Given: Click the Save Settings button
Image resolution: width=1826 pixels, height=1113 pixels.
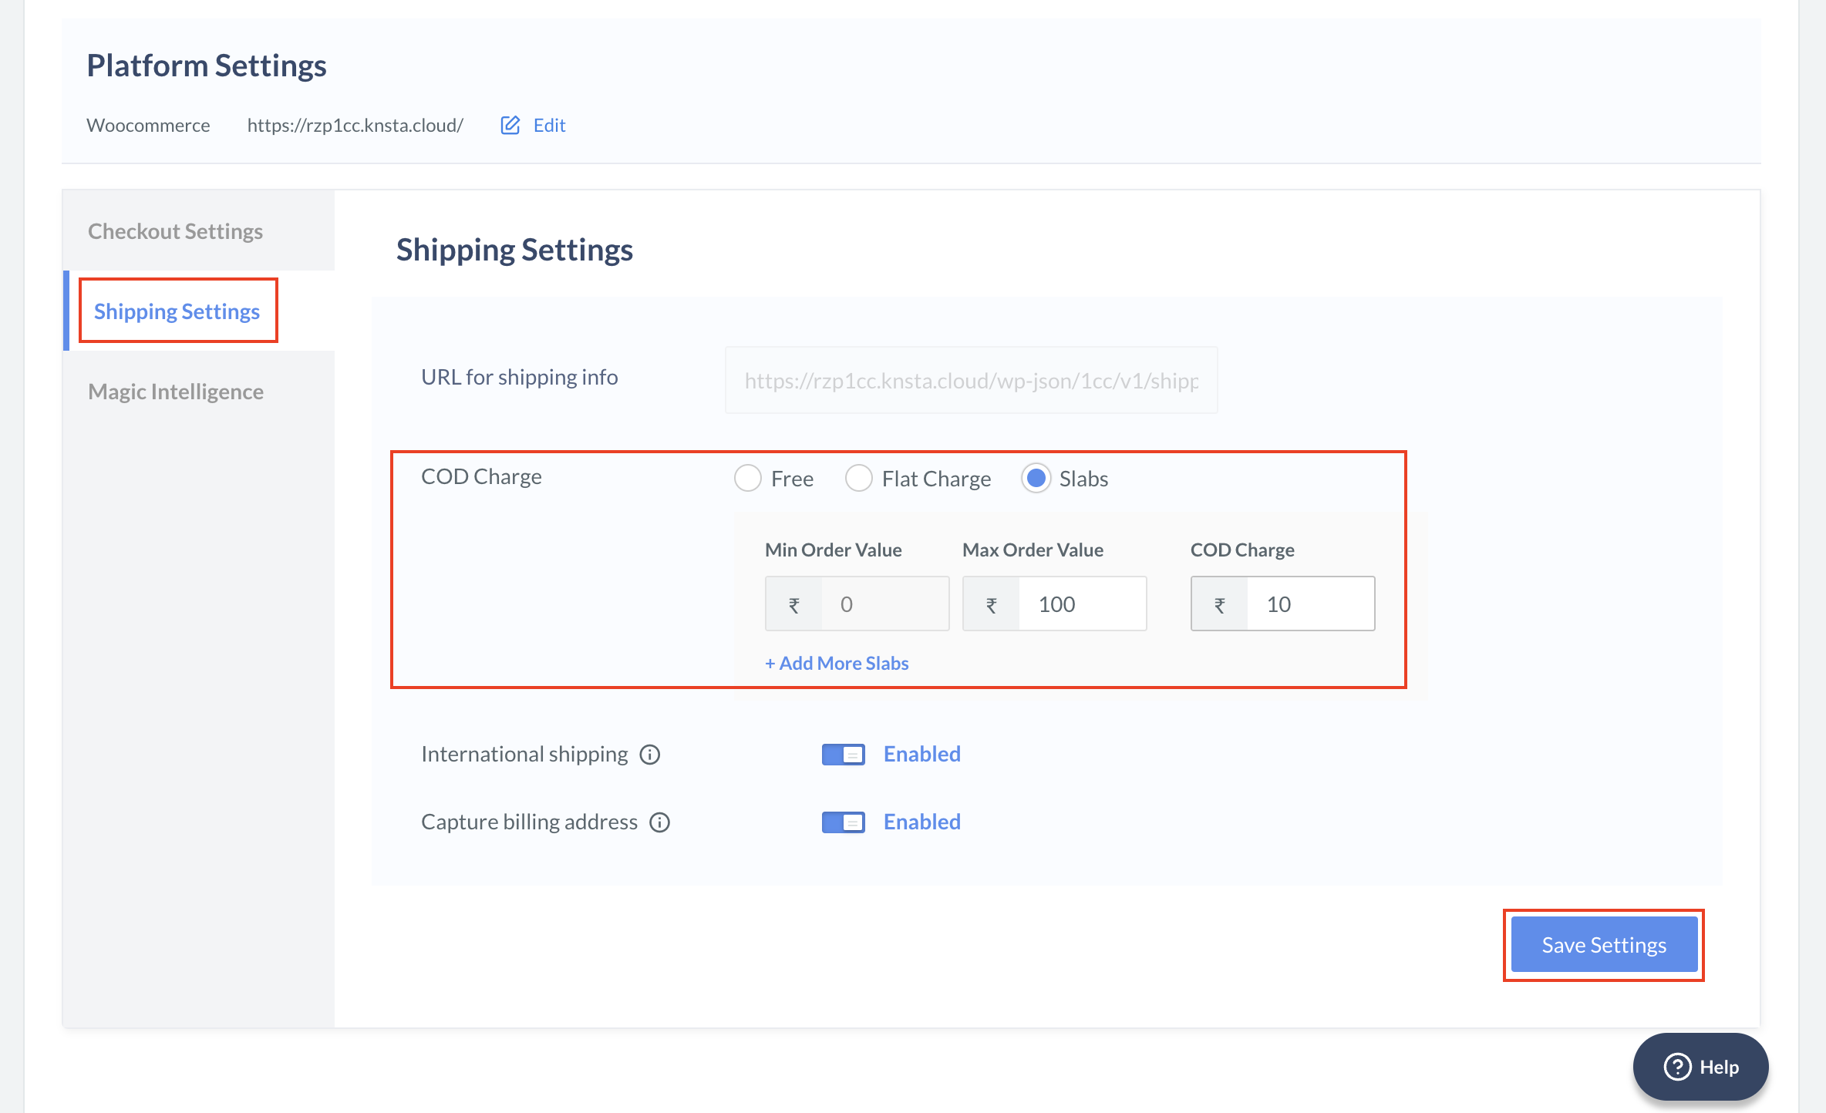Looking at the screenshot, I should (x=1602, y=944).
